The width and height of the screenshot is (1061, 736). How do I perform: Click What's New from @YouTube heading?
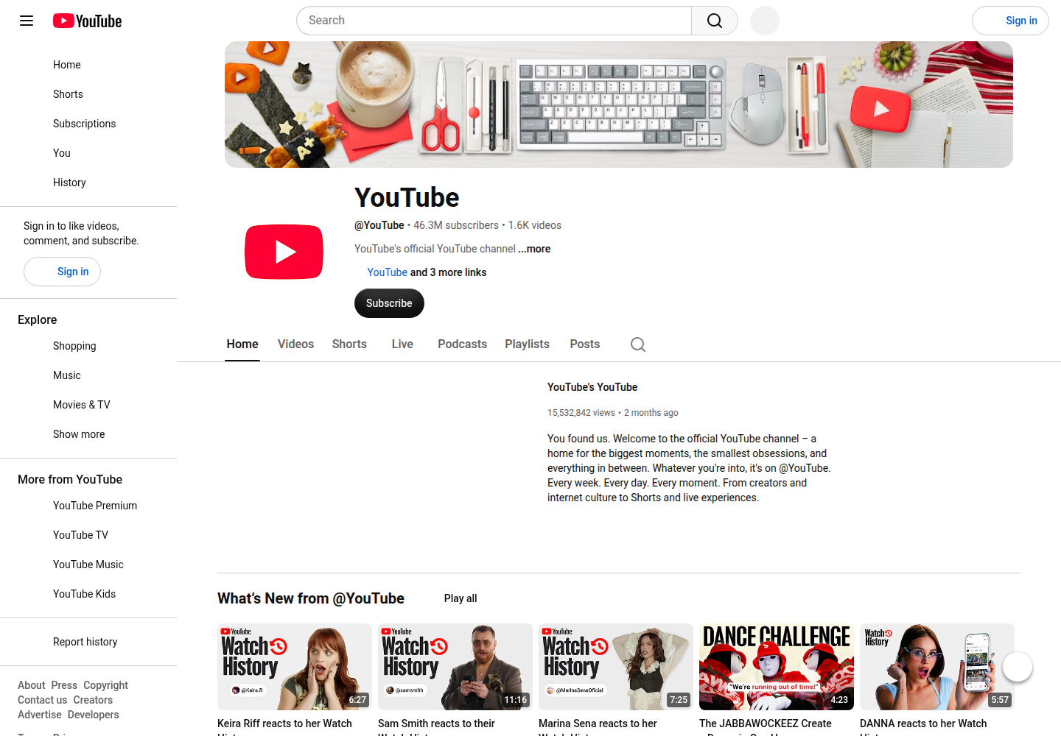pyautogui.click(x=311, y=598)
